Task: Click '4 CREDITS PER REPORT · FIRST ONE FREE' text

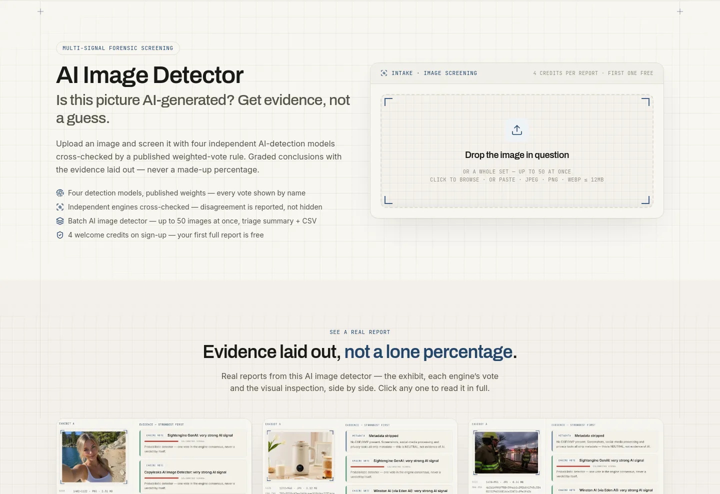Action: 593,73
